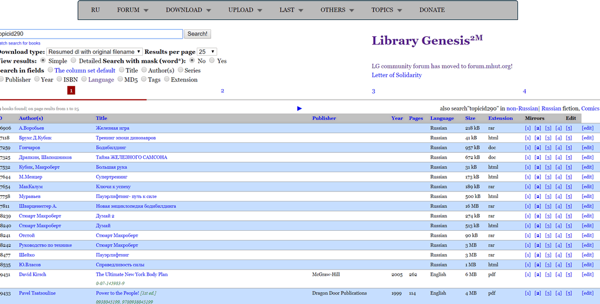Open title Power to the People!
The image size is (600, 304).
point(117,293)
